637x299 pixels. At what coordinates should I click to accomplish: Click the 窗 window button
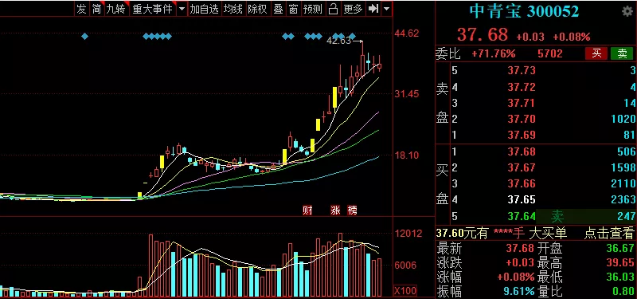click(293, 9)
